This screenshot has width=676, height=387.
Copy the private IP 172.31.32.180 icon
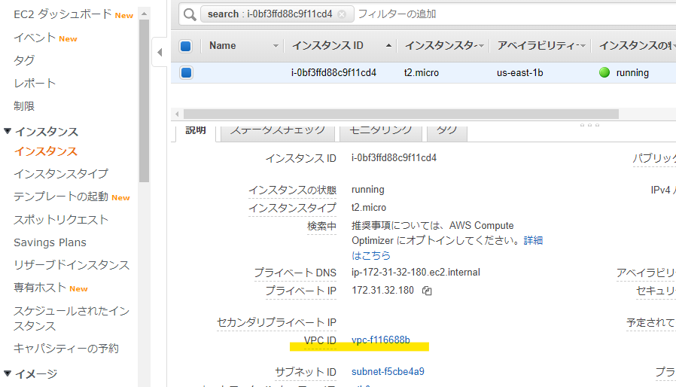point(427,291)
